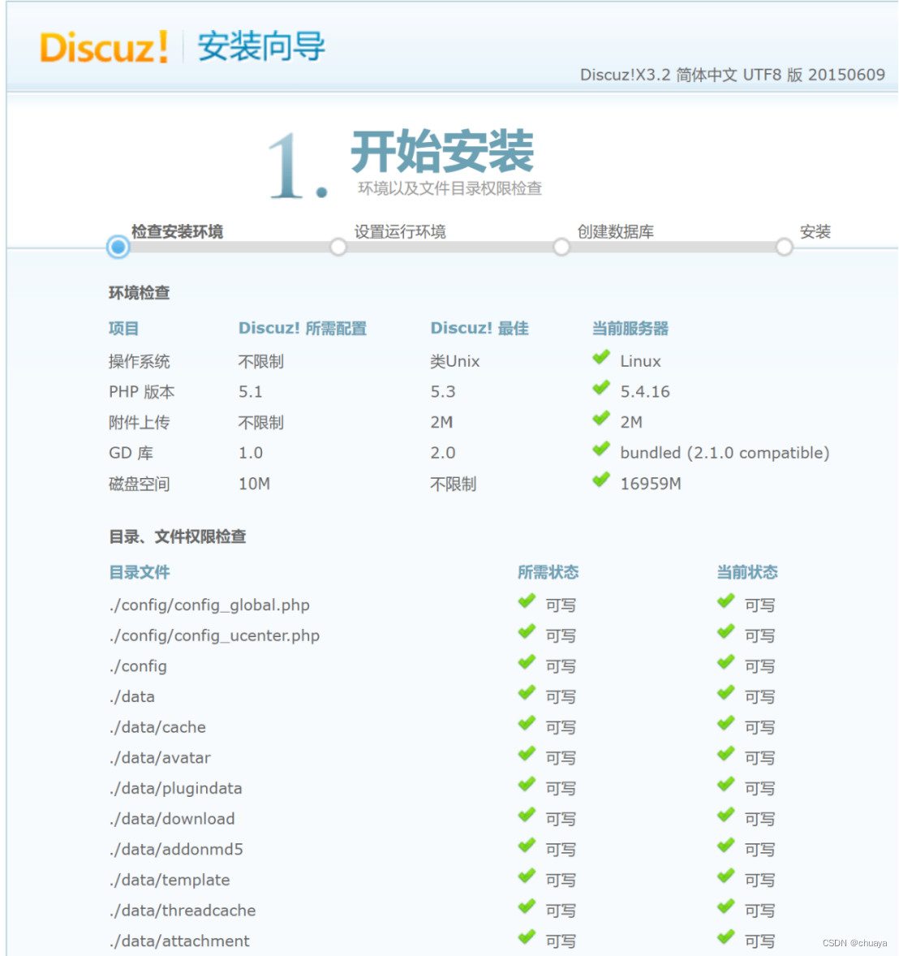Click current-state check for ./config/config_ucenter.php
Screen dimensions: 899x956
tap(726, 632)
